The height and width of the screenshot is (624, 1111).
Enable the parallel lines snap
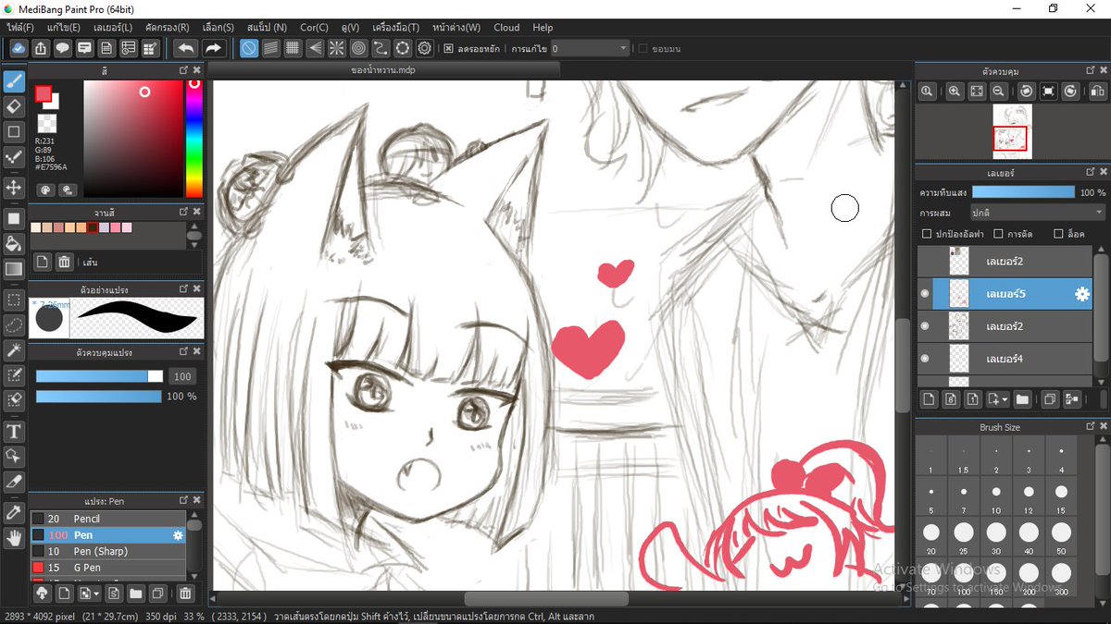tap(270, 48)
